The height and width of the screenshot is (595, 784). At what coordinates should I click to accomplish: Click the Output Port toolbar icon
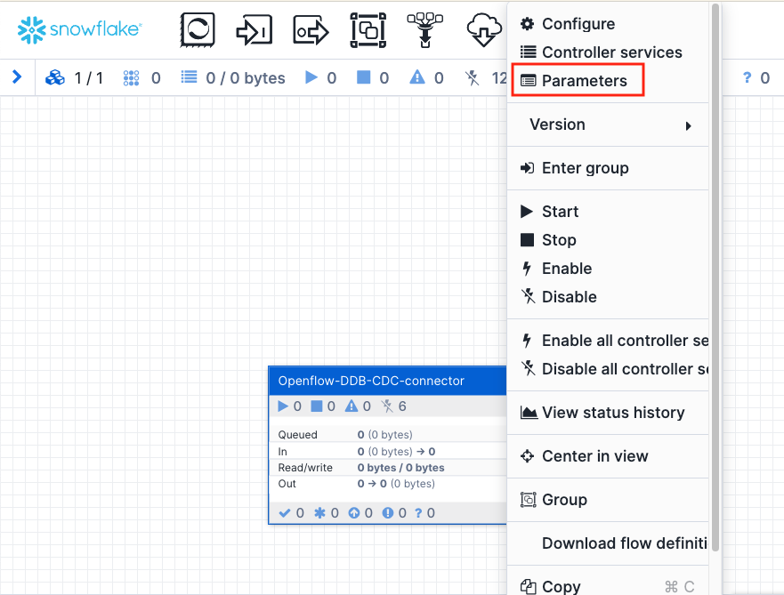click(x=311, y=30)
